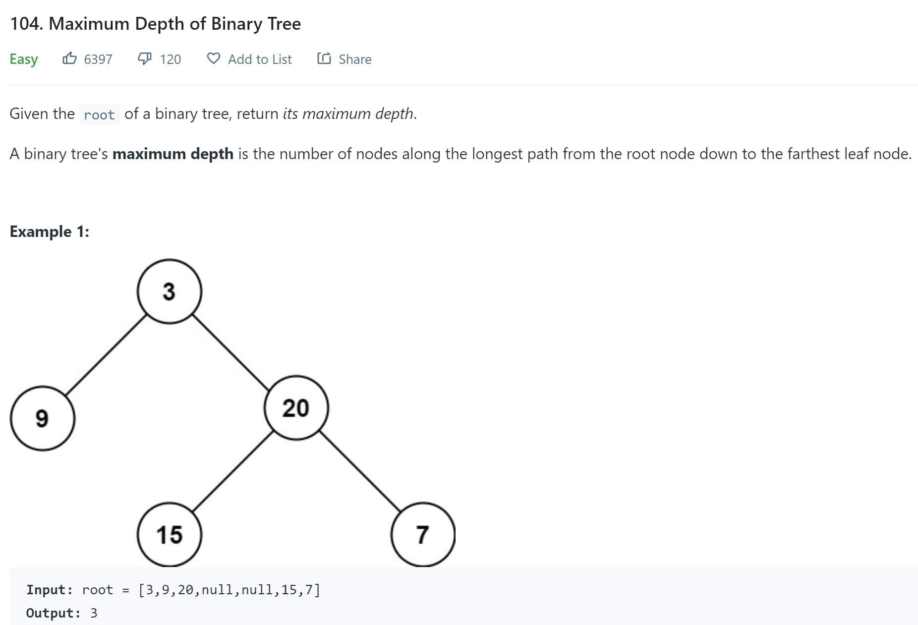Select tree node 20
918x625 pixels.
(296, 408)
